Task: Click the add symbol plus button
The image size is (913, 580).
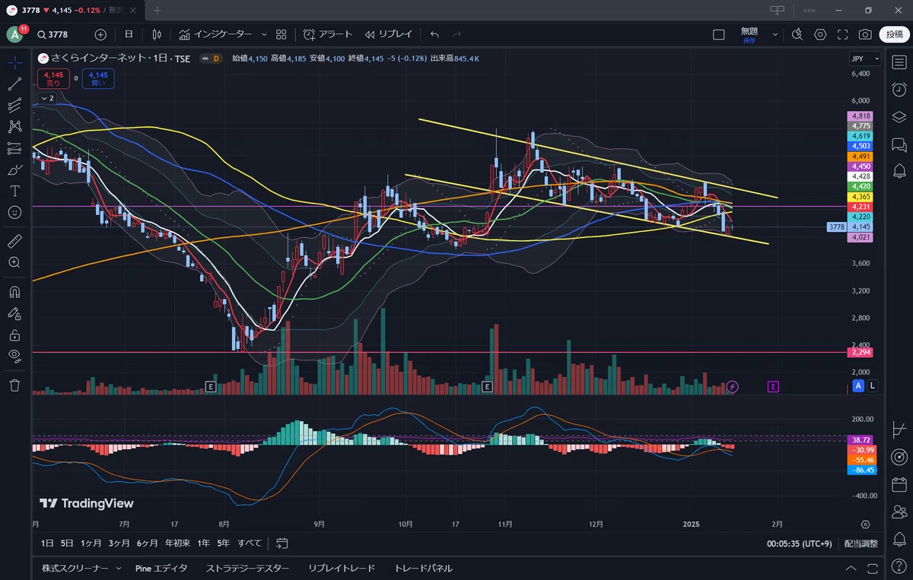Action: click(100, 34)
